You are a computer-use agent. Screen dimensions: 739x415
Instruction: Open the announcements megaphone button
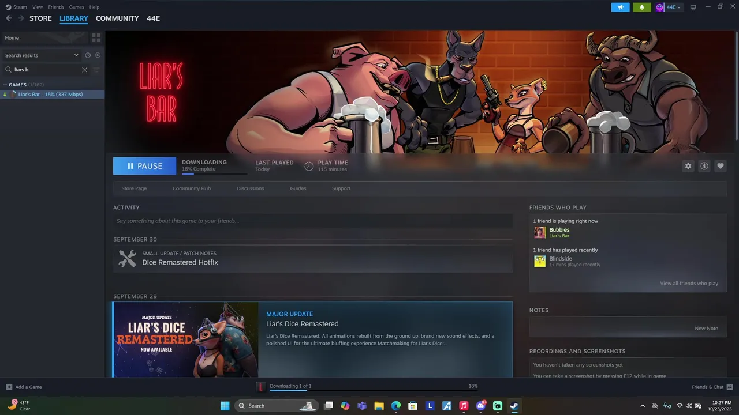point(620,7)
